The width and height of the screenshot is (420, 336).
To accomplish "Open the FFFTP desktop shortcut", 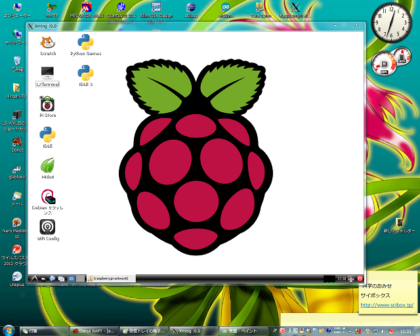I will coord(52,10).
